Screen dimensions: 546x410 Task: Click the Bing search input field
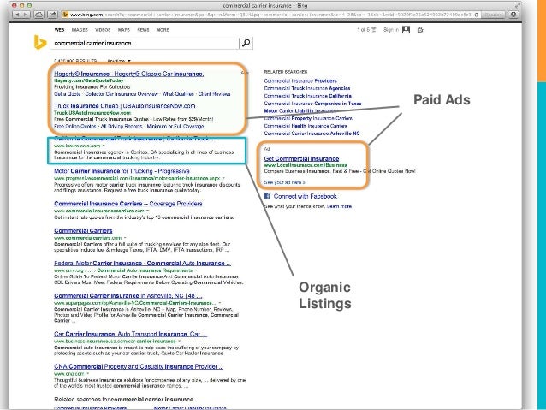pos(145,43)
